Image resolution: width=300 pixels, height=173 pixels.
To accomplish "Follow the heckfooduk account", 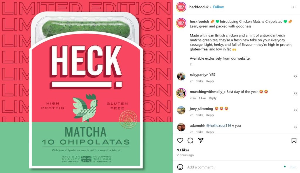I will 218,7.
